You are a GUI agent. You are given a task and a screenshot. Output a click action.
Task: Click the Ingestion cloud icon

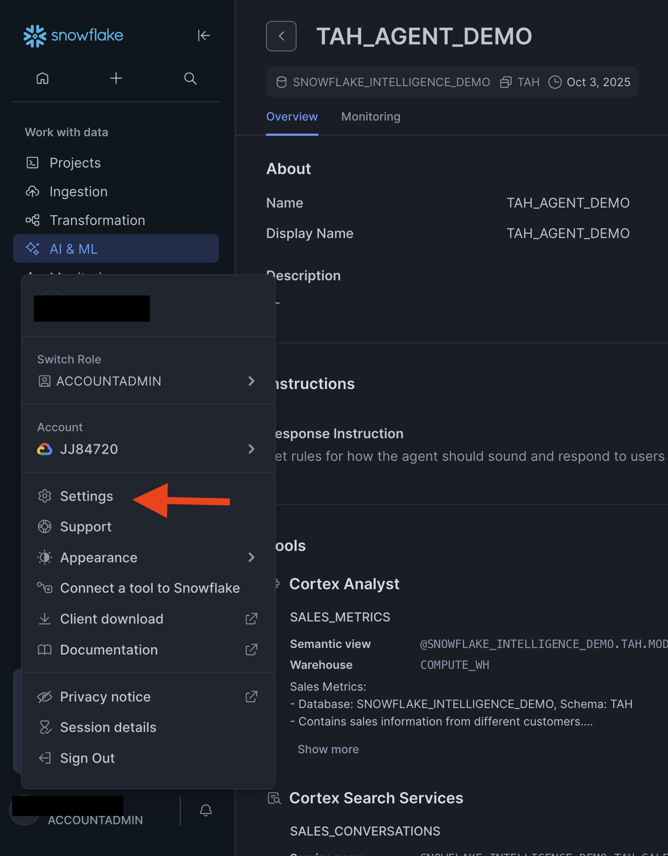pos(33,191)
